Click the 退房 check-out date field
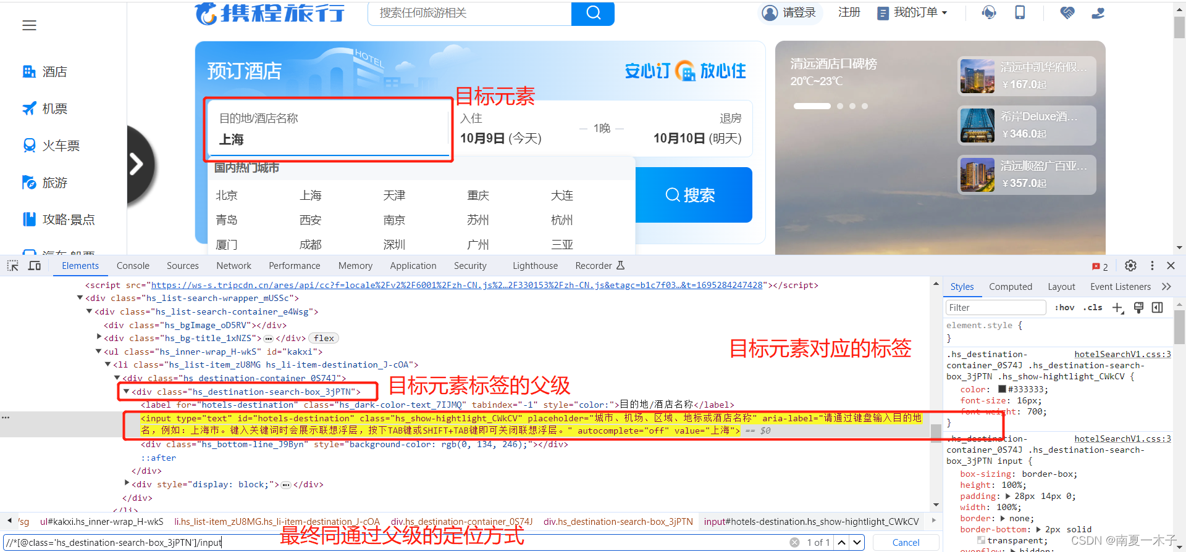The width and height of the screenshot is (1186, 552). coord(697,128)
